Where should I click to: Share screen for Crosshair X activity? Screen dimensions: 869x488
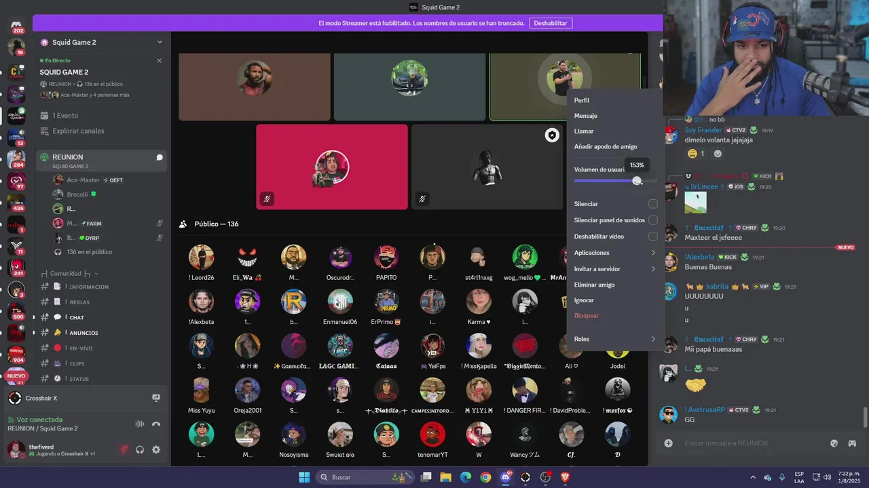click(x=156, y=398)
